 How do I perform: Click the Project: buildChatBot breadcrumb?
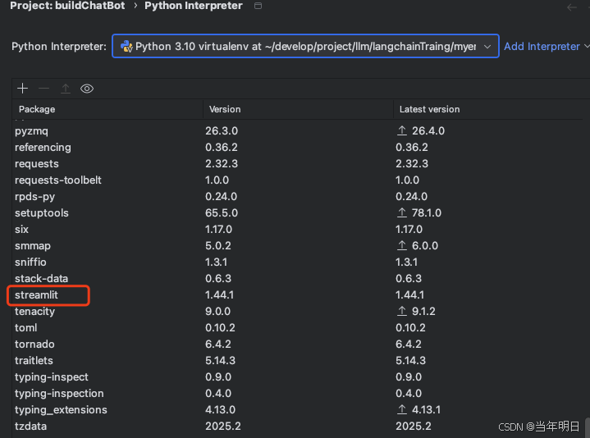click(x=67, y=6)
